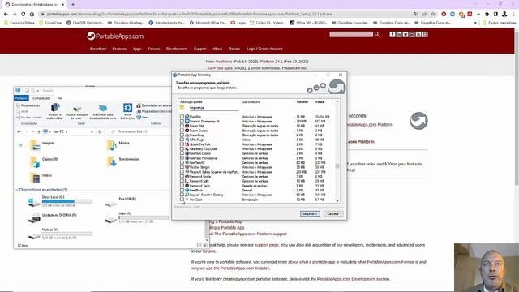Screen dimensions: 519x292
Task: Click Aceder a multimédia in Explorer ribbon
Action: point(55,111)
